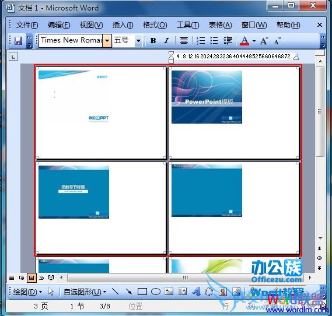Click the tab stop selector on the ruler
Viewport: 332px width, 316px height.
point(13,57)
